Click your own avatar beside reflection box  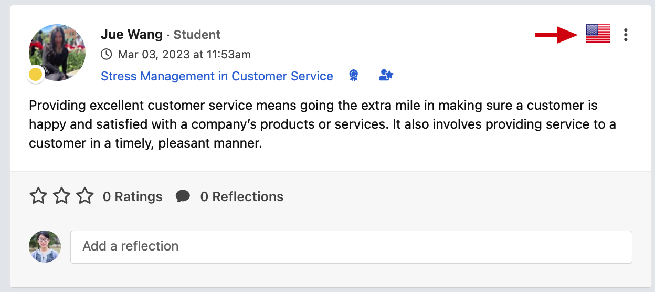tap(45, 246)
